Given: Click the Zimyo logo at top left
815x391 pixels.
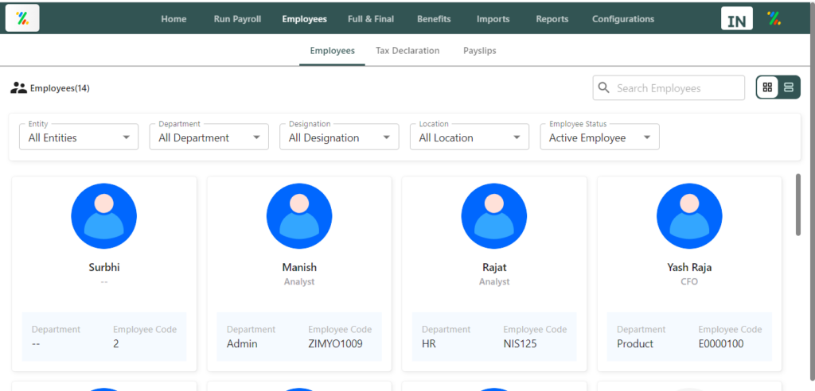Looking at the screenshot, I should coord(22,18).
